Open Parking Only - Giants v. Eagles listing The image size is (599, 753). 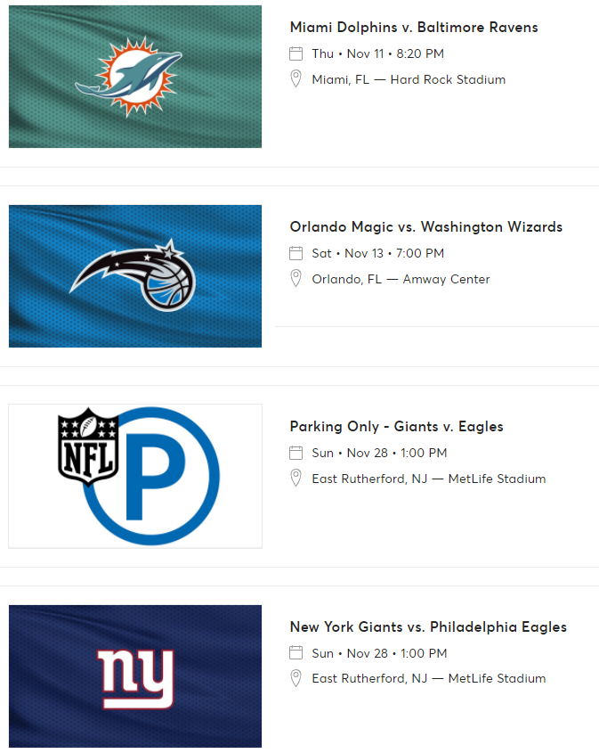coord(396,427)
